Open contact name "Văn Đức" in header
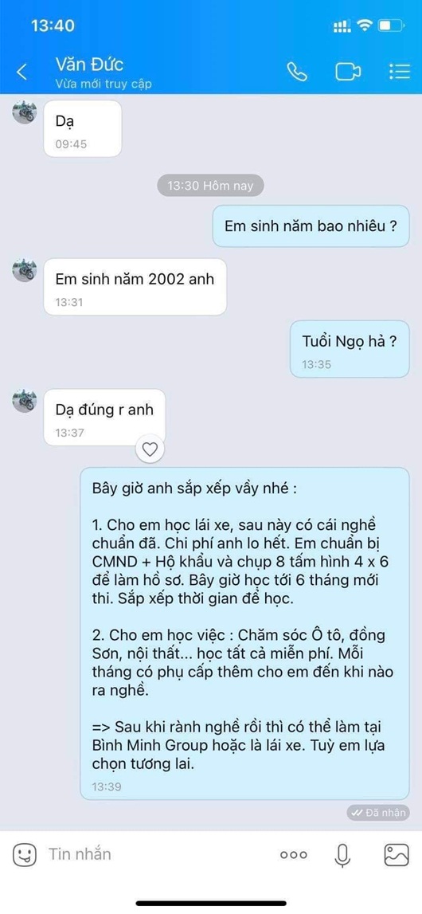 (x=89, y=64)
